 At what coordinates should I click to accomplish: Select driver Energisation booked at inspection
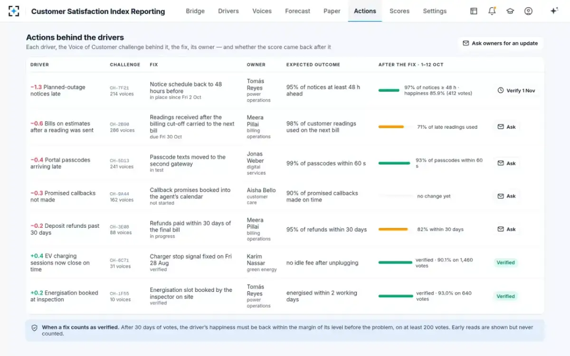tap(64, 296)
